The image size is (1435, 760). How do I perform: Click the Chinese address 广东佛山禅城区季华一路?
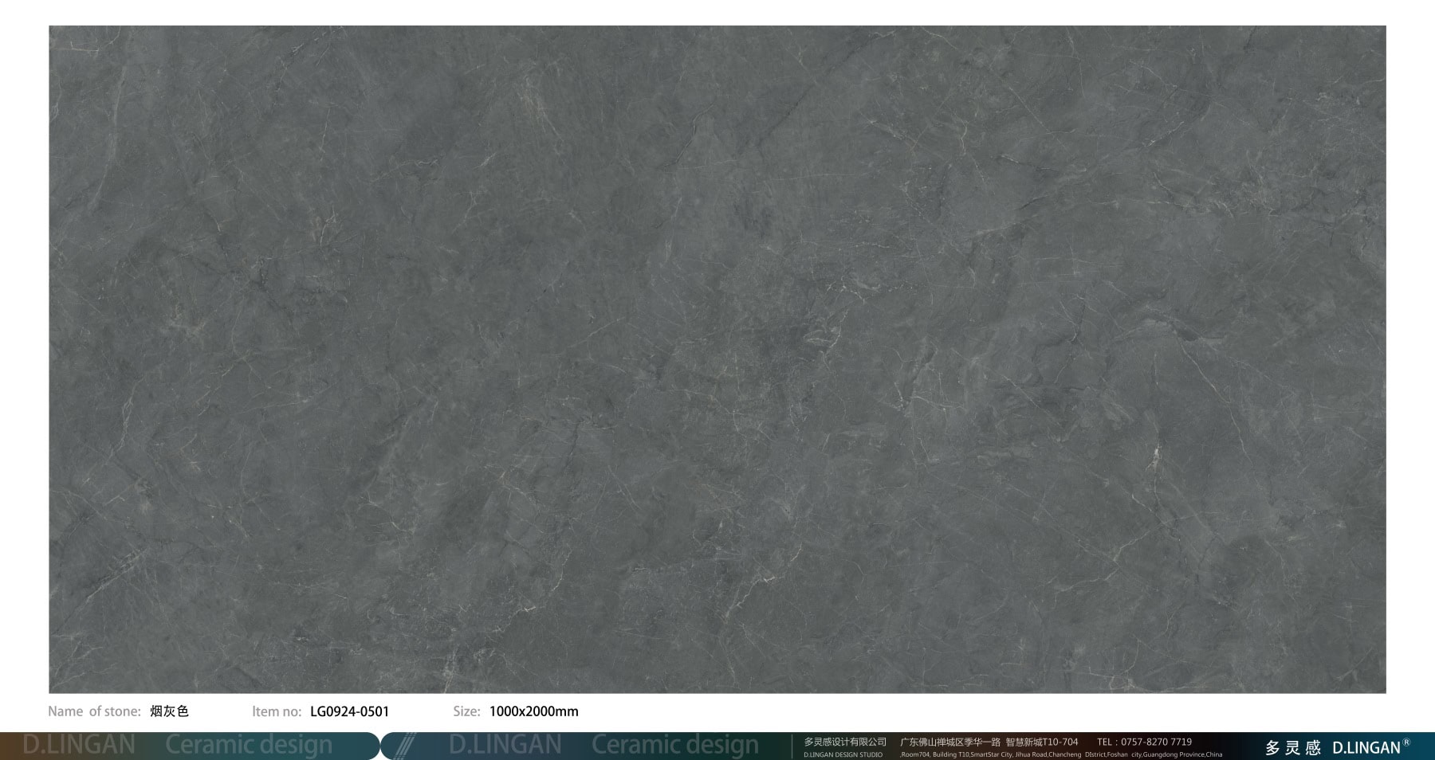949,742
